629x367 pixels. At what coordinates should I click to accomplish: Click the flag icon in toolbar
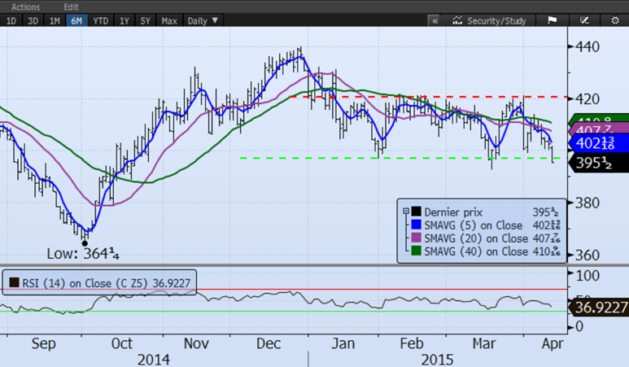pos(552,20)
